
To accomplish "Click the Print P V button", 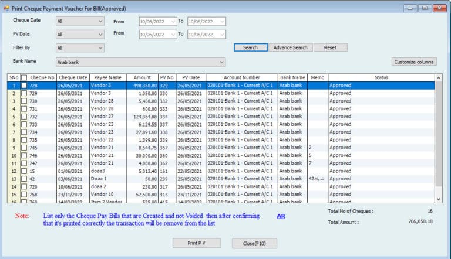I will (195, 243).
